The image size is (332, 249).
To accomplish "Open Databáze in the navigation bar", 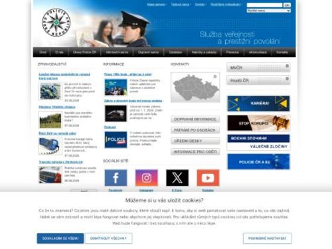I will (175, 52).
